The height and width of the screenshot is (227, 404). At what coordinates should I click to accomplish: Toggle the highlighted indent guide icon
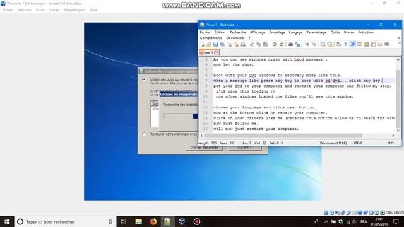(x=353, y=44)
